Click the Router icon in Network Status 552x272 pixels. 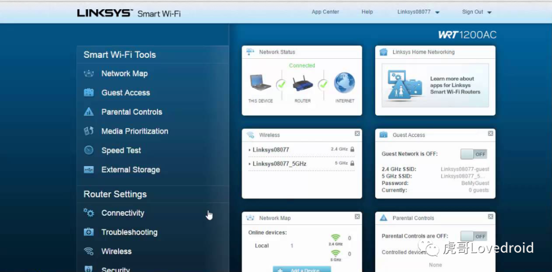(x=303, y=84)
